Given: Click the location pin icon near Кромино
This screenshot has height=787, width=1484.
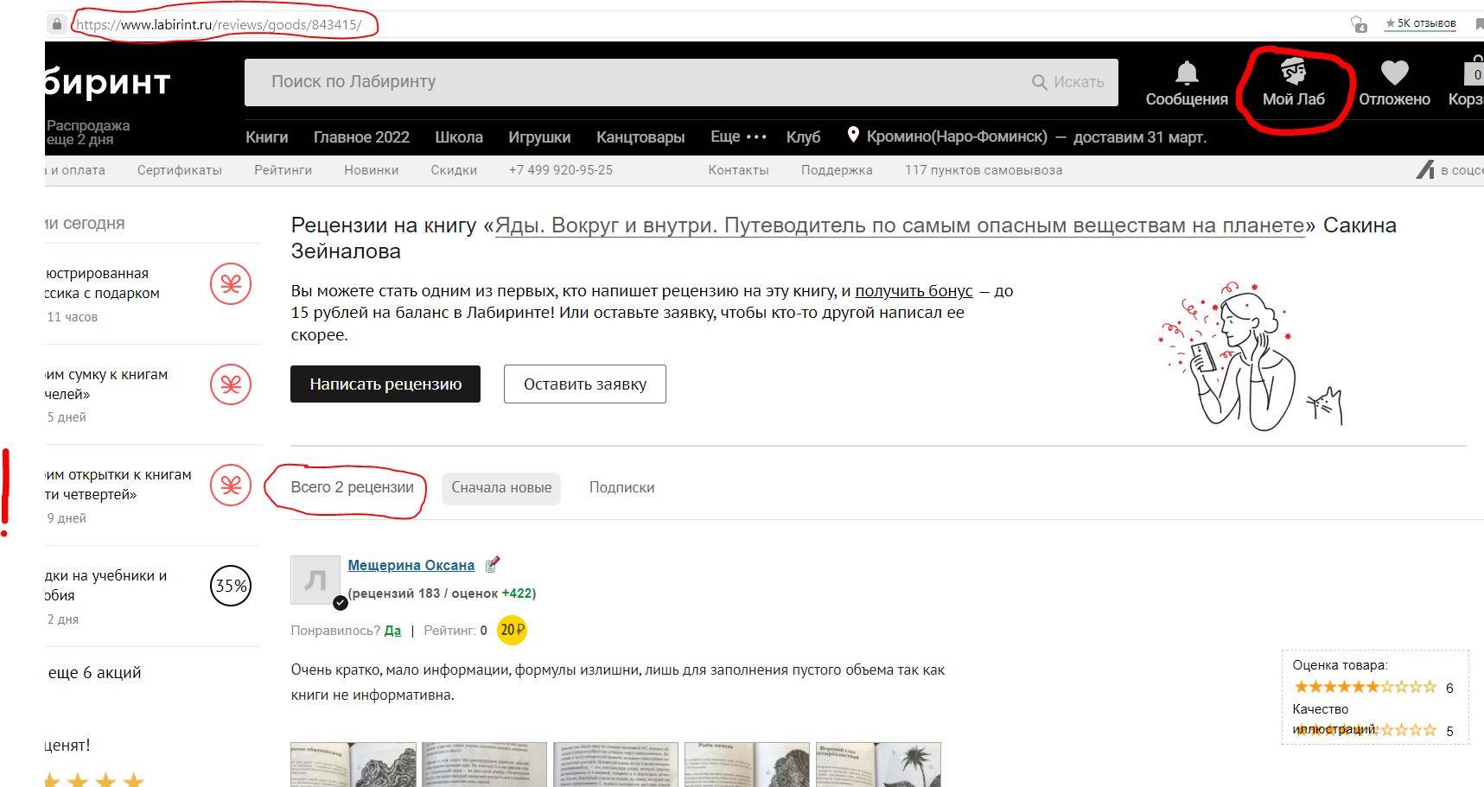Looking at the screenshot, I should (853, 135).
